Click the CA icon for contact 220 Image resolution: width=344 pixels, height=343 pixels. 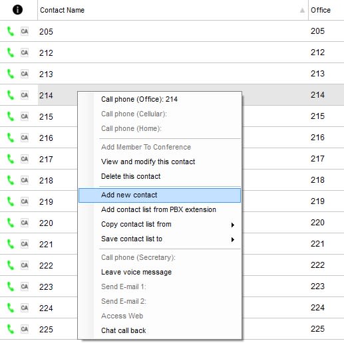25,223
